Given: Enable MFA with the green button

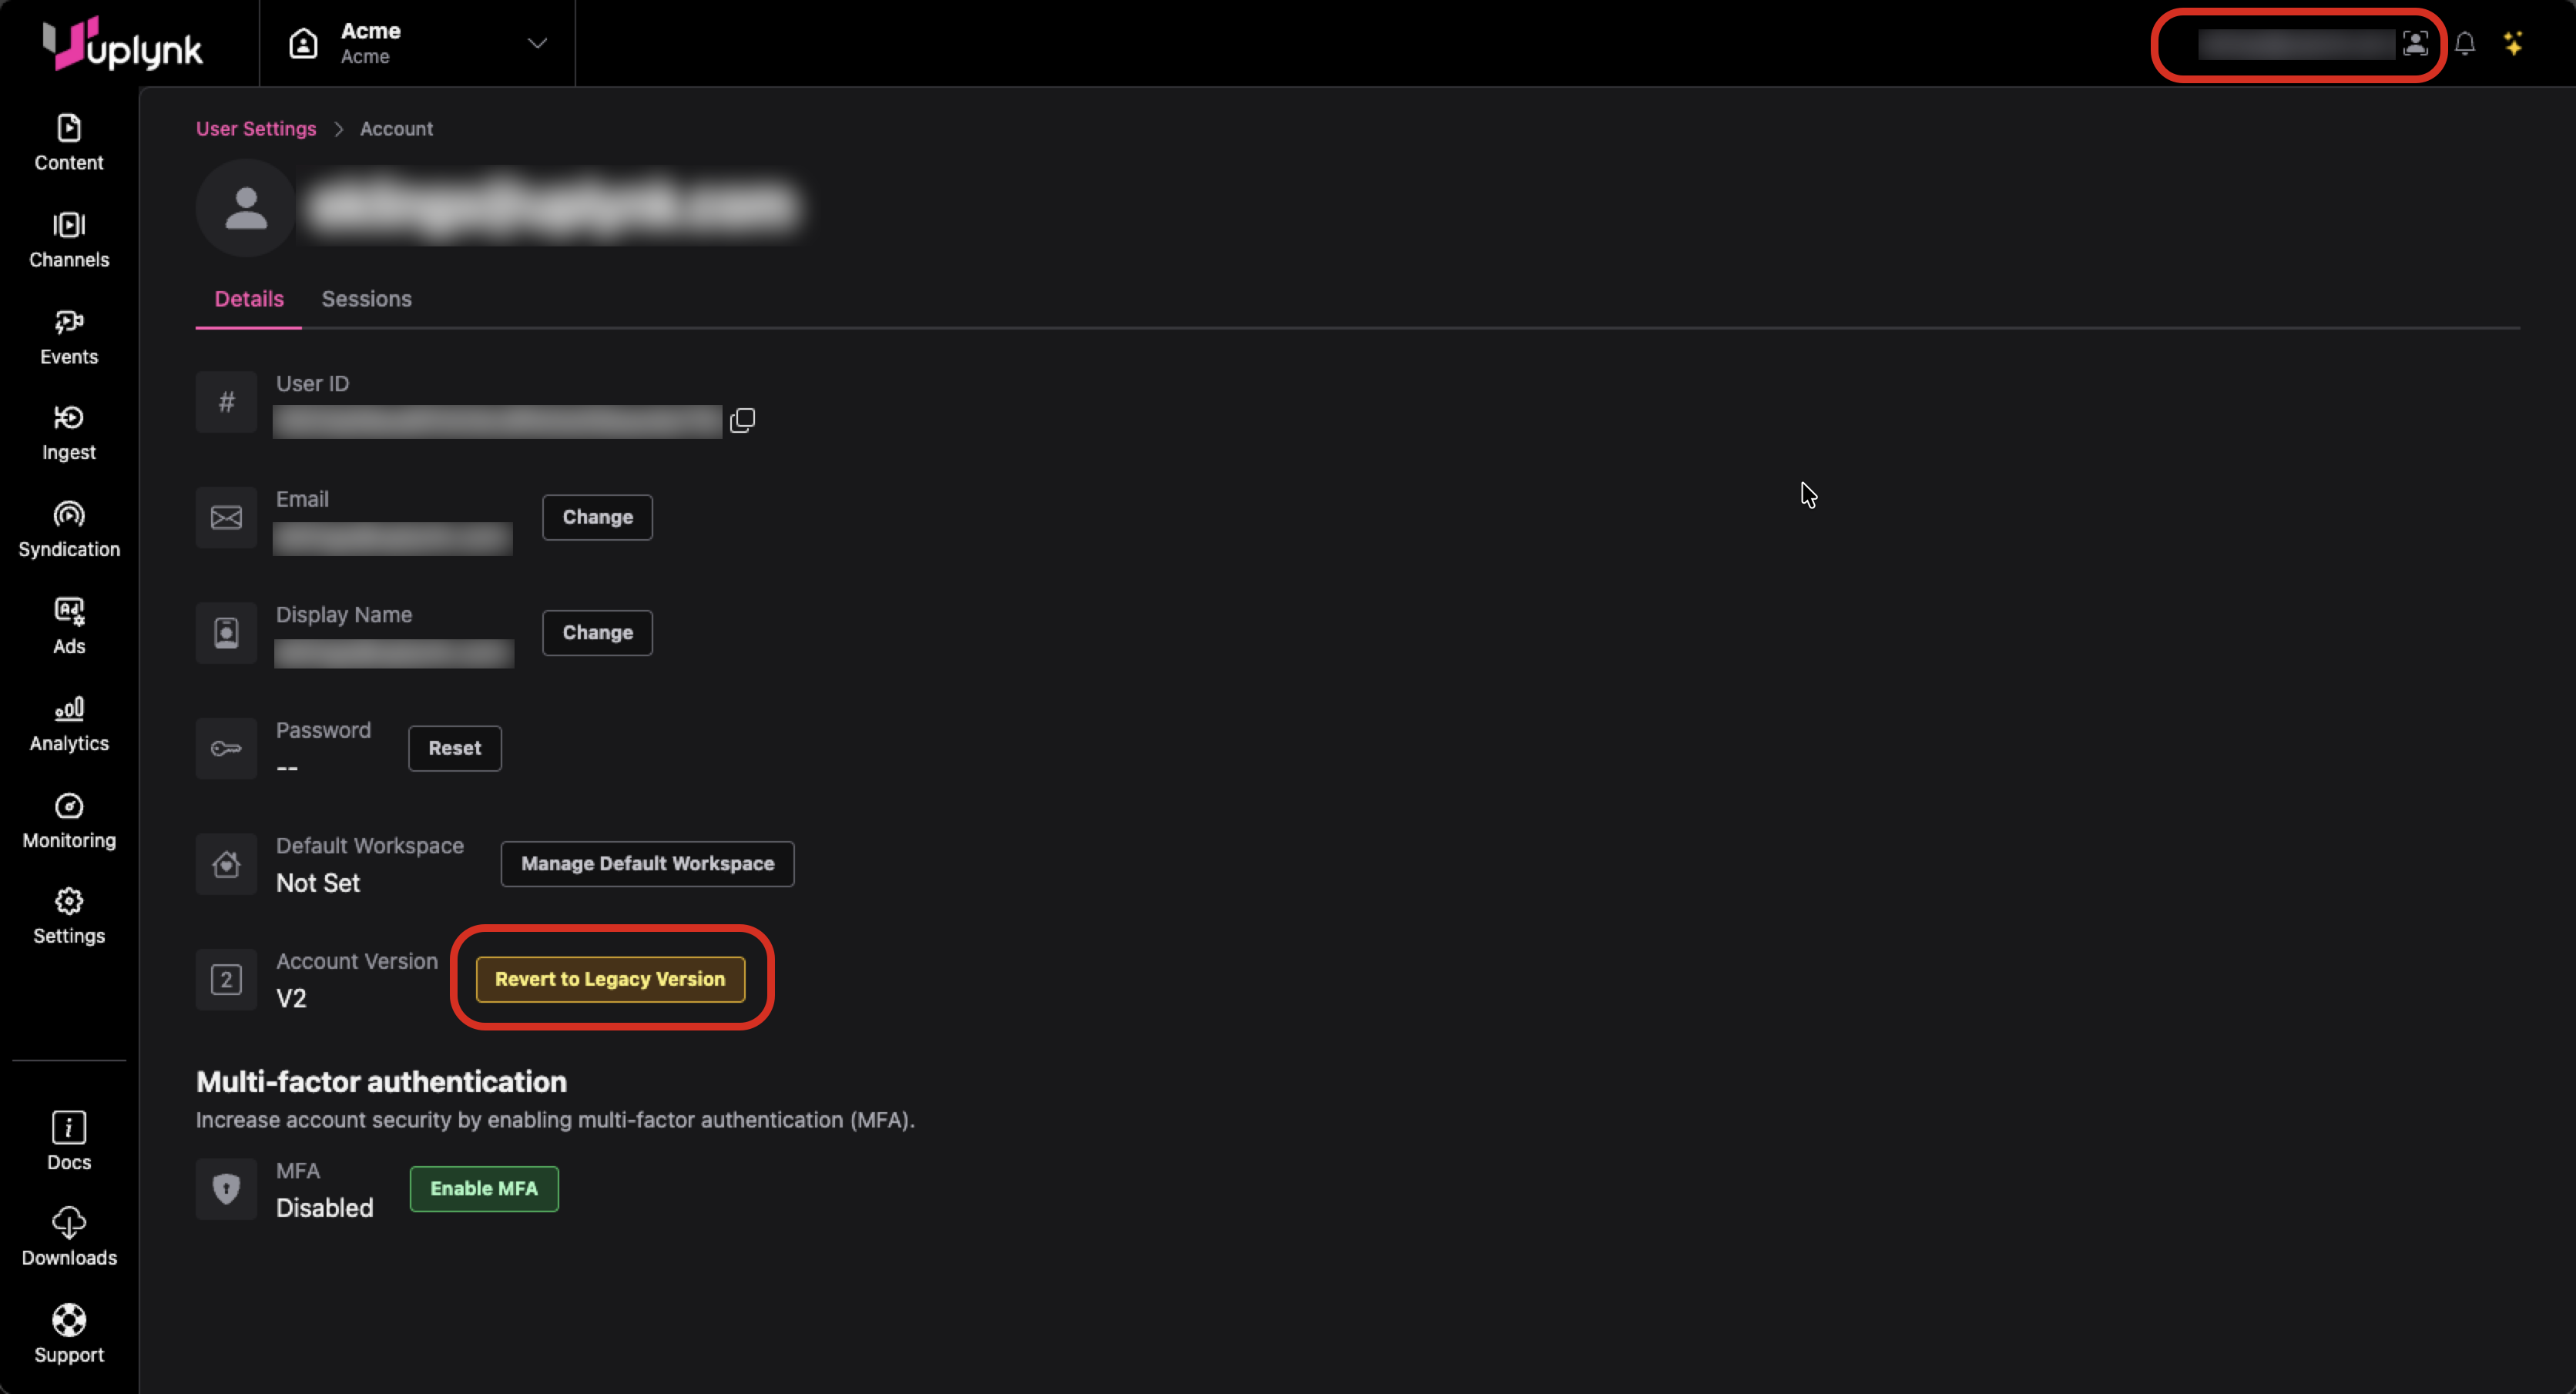Looking at the screenshot, I should pyautogui.click(x=484, y=1188).
